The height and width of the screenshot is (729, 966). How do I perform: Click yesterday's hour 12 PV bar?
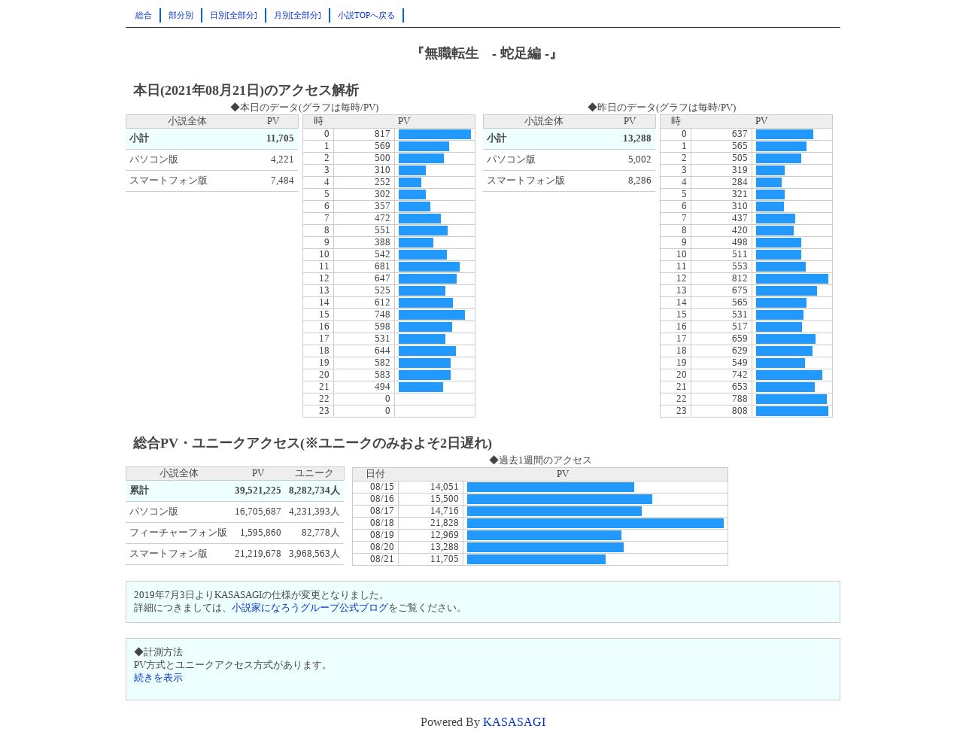(x=792, y=278)
